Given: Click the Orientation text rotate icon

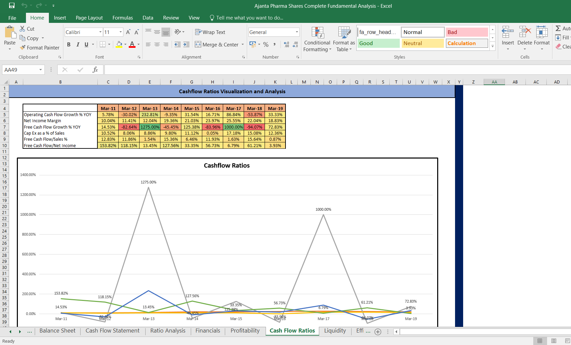Looking at the screenshot, I should (x=178, y=32).
